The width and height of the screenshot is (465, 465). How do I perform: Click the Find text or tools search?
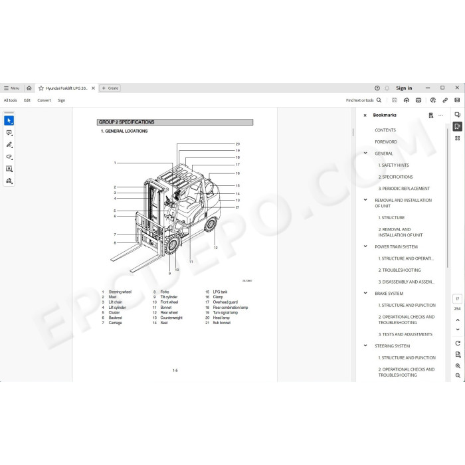(x=363, y=100)
